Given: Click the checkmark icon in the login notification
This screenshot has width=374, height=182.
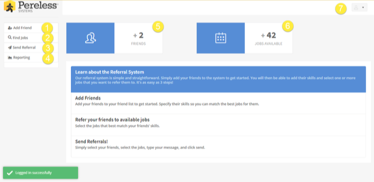Looking at the screenshot, I should pos(10,173).
